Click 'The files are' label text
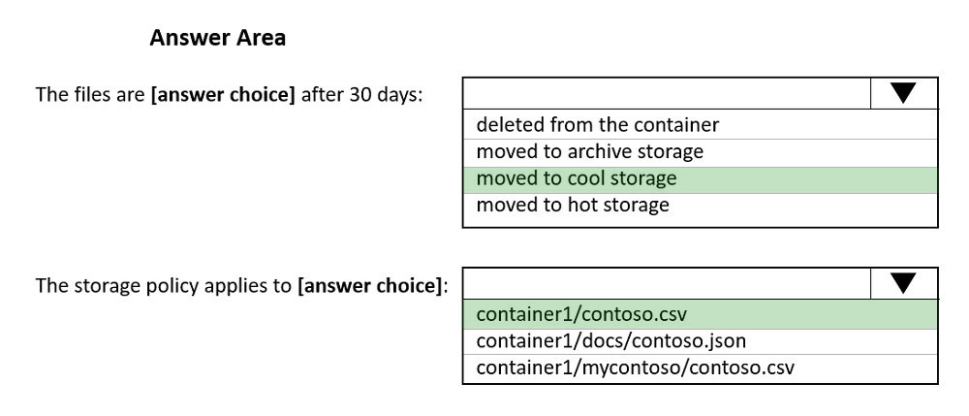Screen dimensions: 969x416 click(x=91, y=95)
